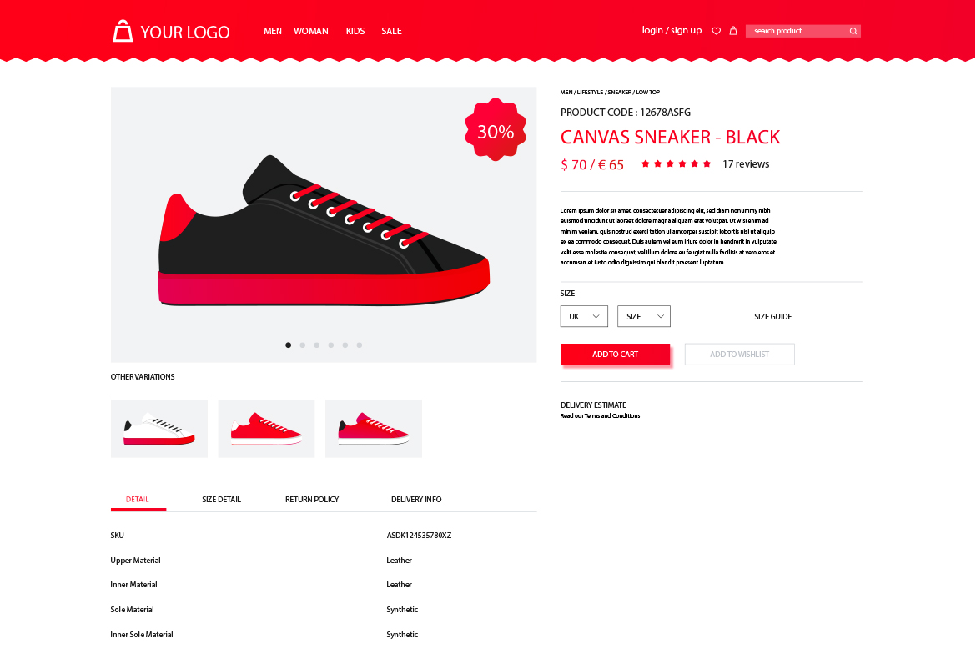Image resolution: width=976 pixels, height=659 pixels.
Task: Select the first carousel dot
Action: (x=288, y=345)
